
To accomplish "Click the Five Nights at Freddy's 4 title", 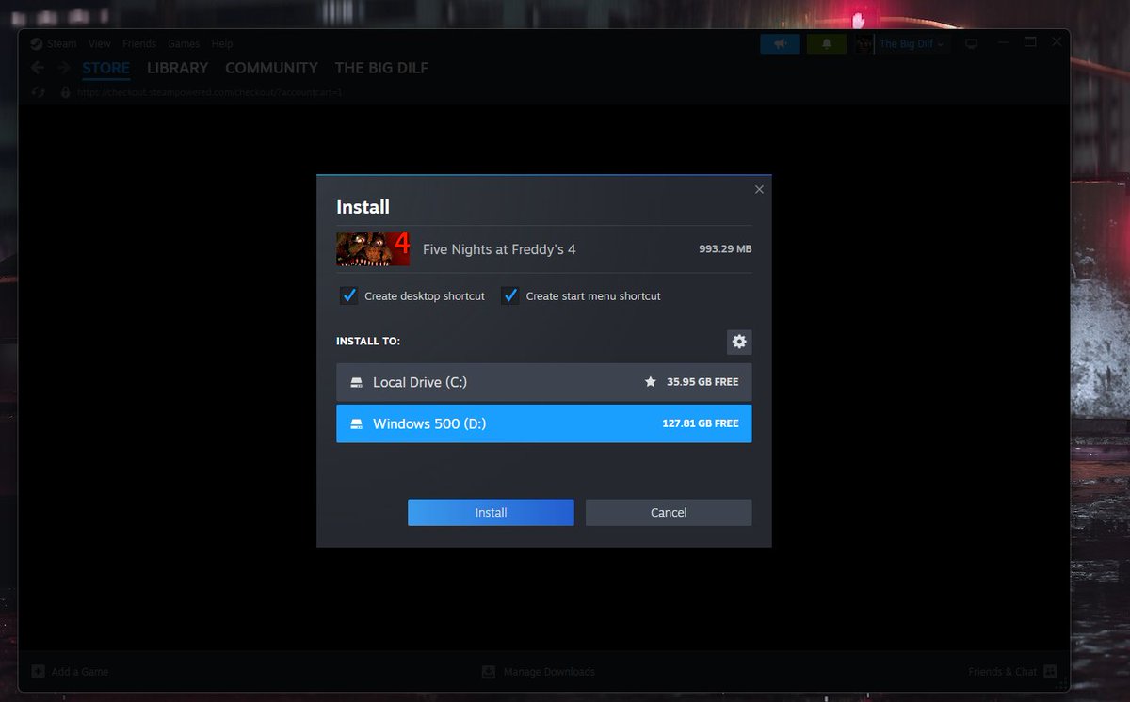I will coord(499,249).
